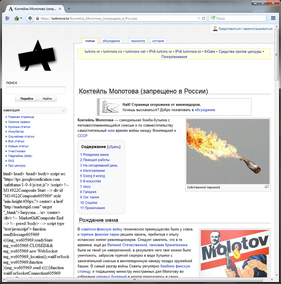The height and width of the screenshot is (284, 281).
Task: Open Новые статьи sidebar link
Action: click(18, 146)
